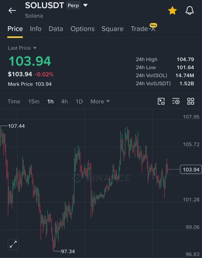Switch to the Price tab
Viewport: 202px width, 258px height.
pos(15,29)
